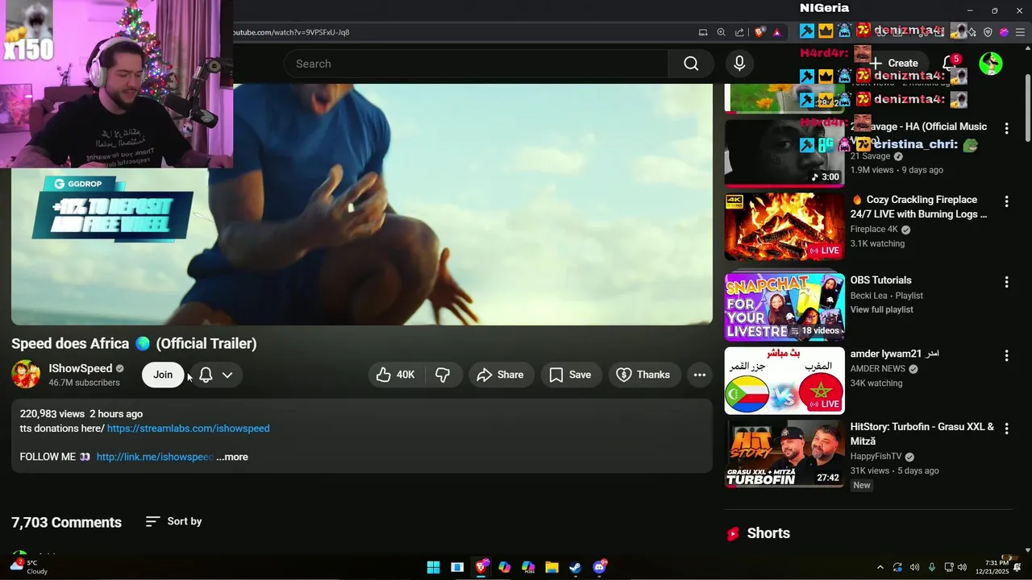The width and height of the screenshot is (1032, 580).
Task: Open the streamlabs.com/ishowspeed link
Action: pyautogui.click(x=189, y=429)
